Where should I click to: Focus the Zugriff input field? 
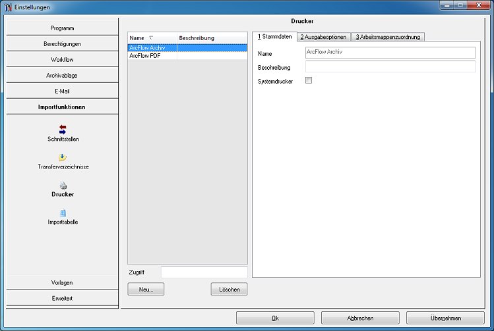(x=204, y=272)
